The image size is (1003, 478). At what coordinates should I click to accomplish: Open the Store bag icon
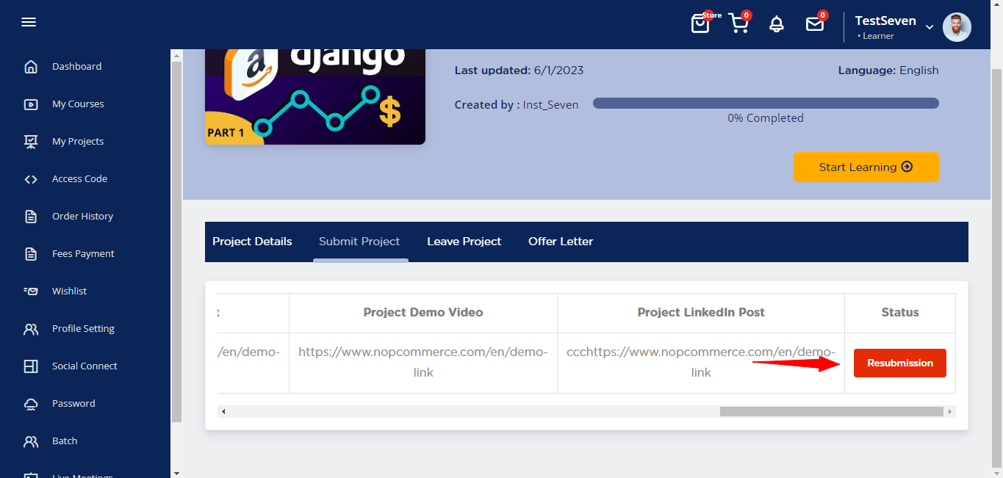point(701,24)
